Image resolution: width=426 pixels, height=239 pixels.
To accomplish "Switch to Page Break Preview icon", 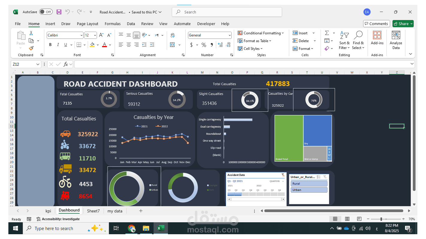I will [x=359, y=219].
